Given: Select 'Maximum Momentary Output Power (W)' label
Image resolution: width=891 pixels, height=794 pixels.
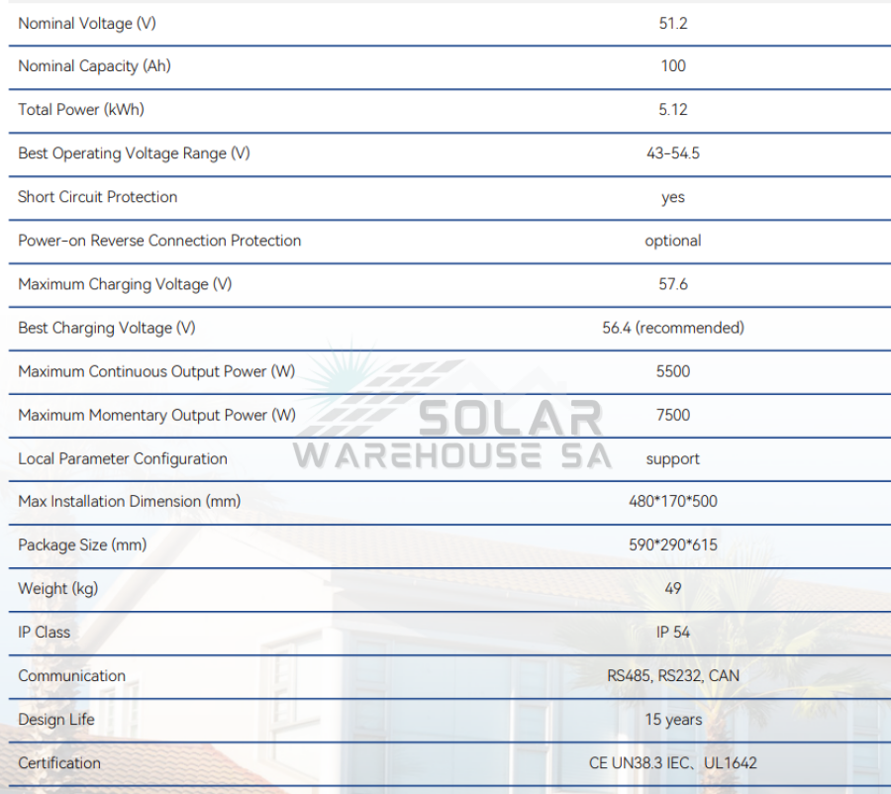Looking at the screenshot, I should tap(156, 415).
